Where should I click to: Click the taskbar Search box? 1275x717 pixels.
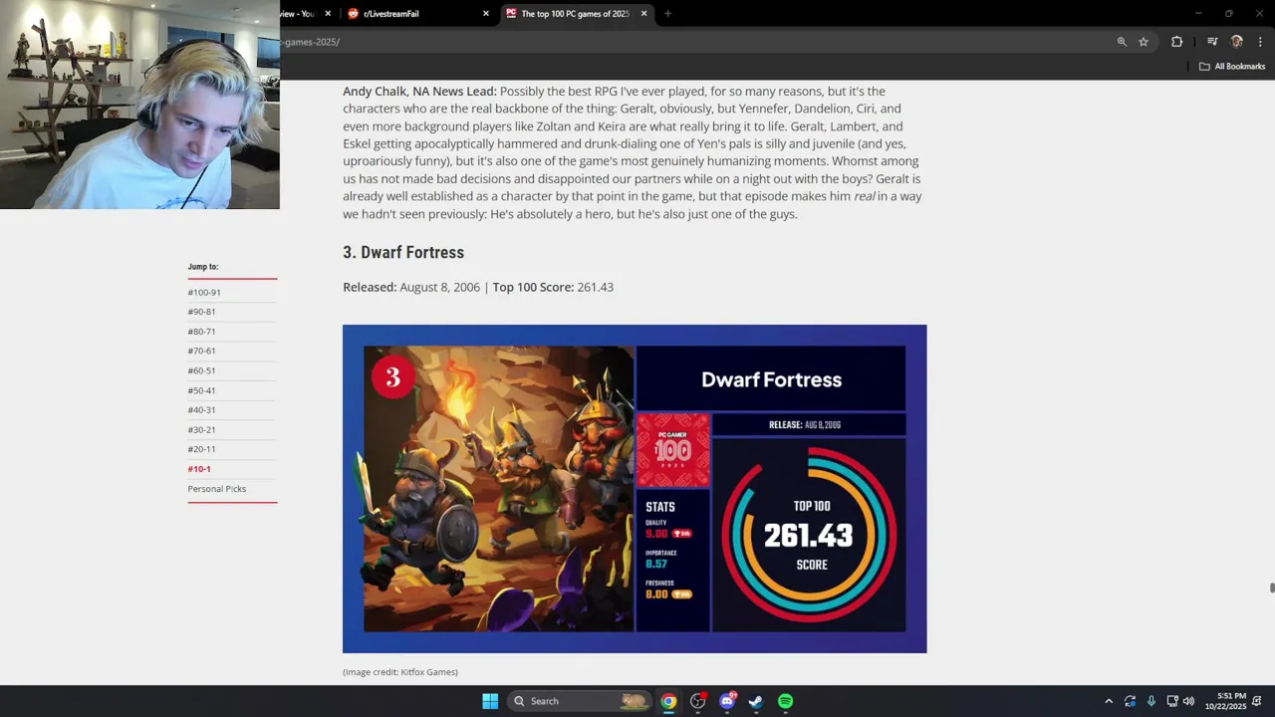click(x=579, y=701)
